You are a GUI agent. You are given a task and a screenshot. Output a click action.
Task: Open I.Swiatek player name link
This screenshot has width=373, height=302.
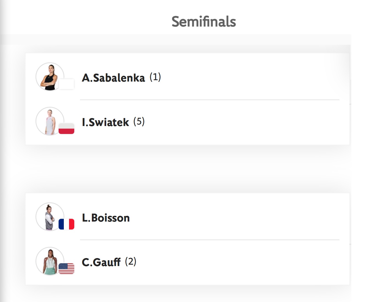tap(105, 122)
